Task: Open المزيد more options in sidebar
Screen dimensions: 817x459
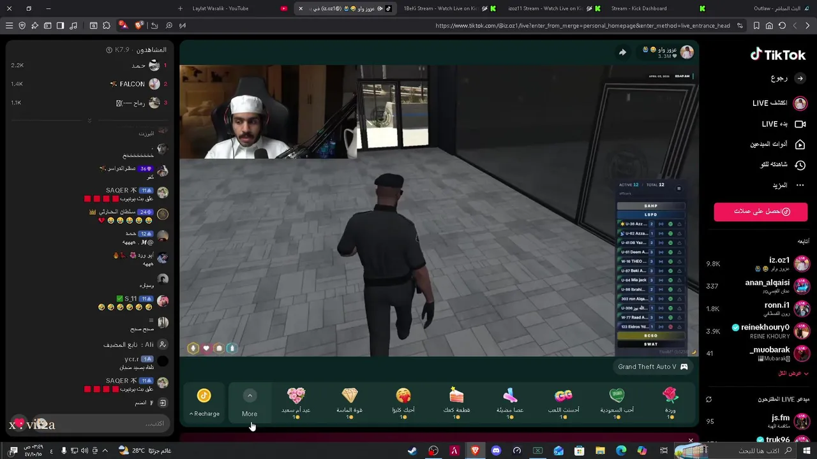Action: point(788,186)
